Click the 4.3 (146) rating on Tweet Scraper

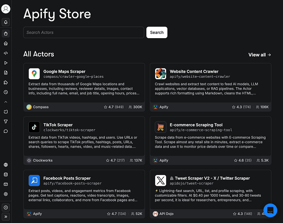(242, 214)
